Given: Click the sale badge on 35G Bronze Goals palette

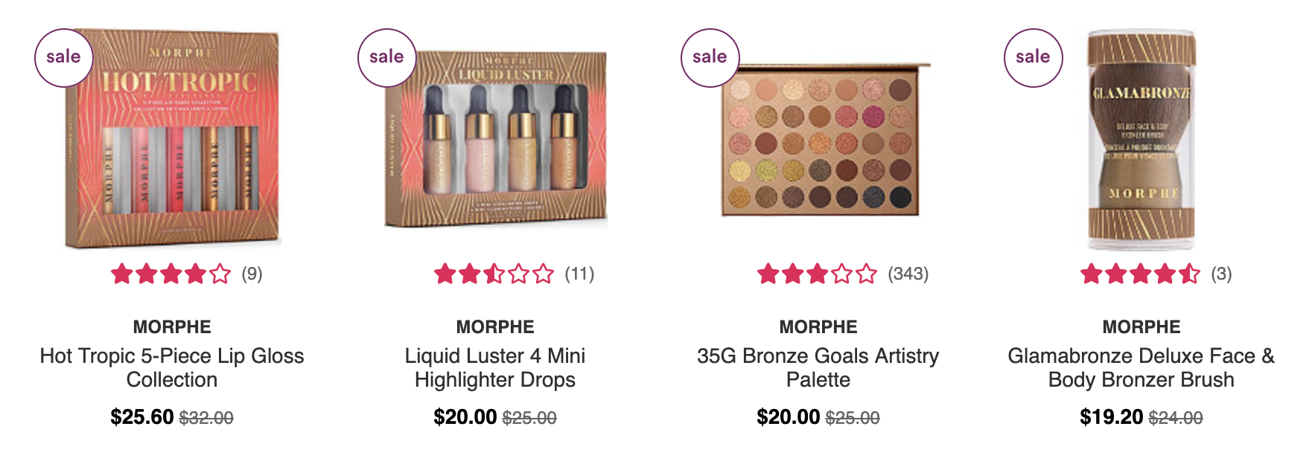Looking at the screenshot, I should tap(710, 57).
